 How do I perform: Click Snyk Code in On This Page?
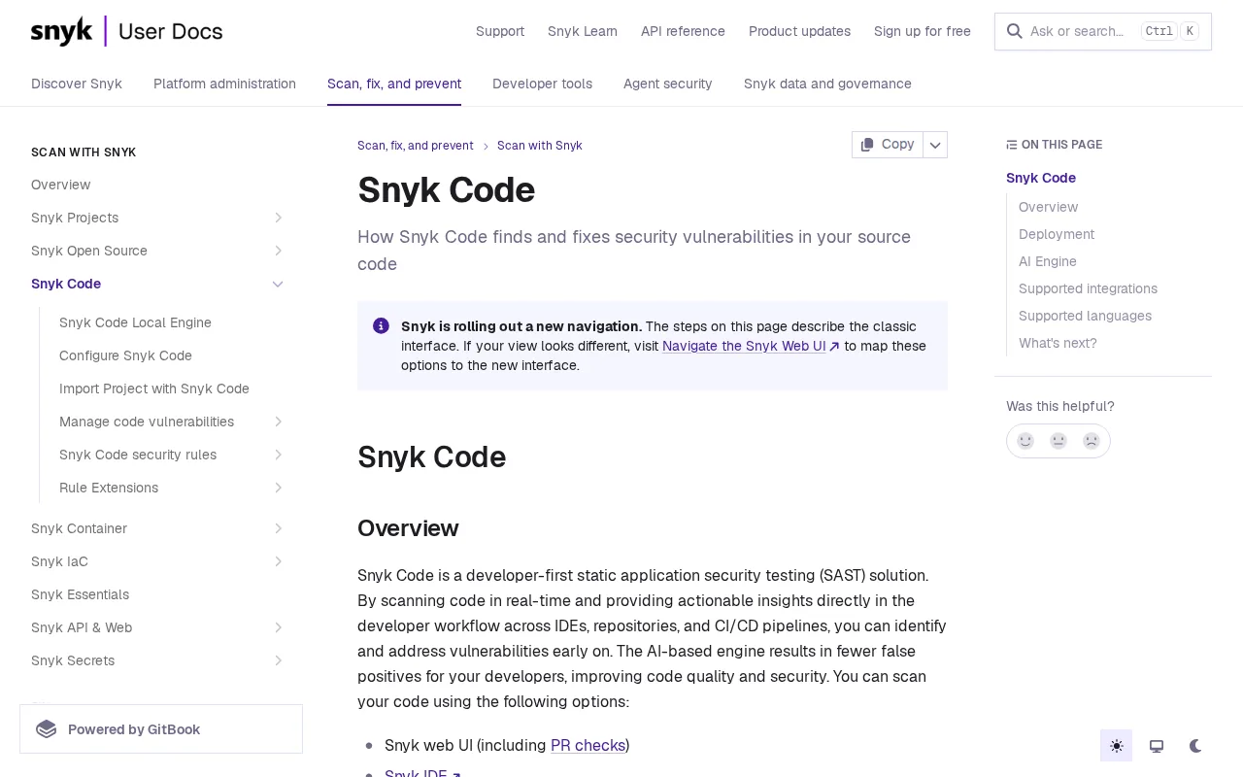click(1041, 178)
